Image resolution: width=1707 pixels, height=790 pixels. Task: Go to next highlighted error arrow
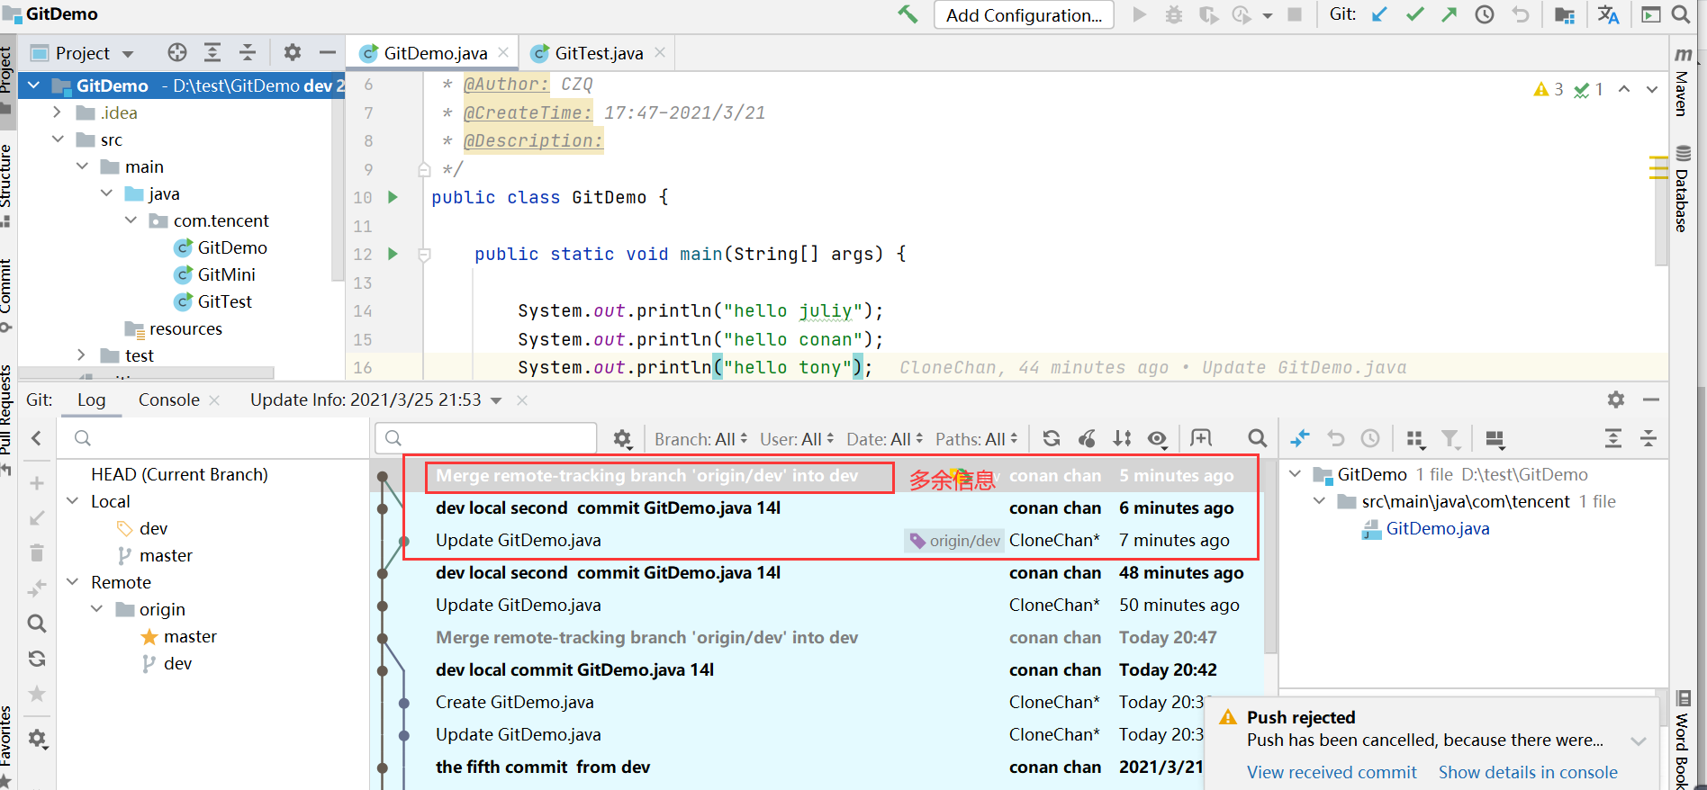tap(1652, 89)
